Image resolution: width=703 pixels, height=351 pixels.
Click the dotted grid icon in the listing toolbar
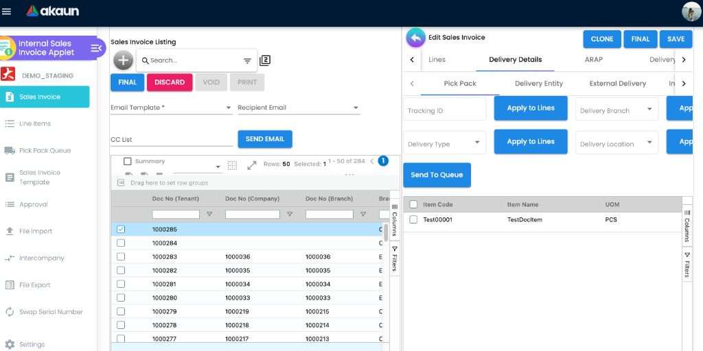coord(232,165)
